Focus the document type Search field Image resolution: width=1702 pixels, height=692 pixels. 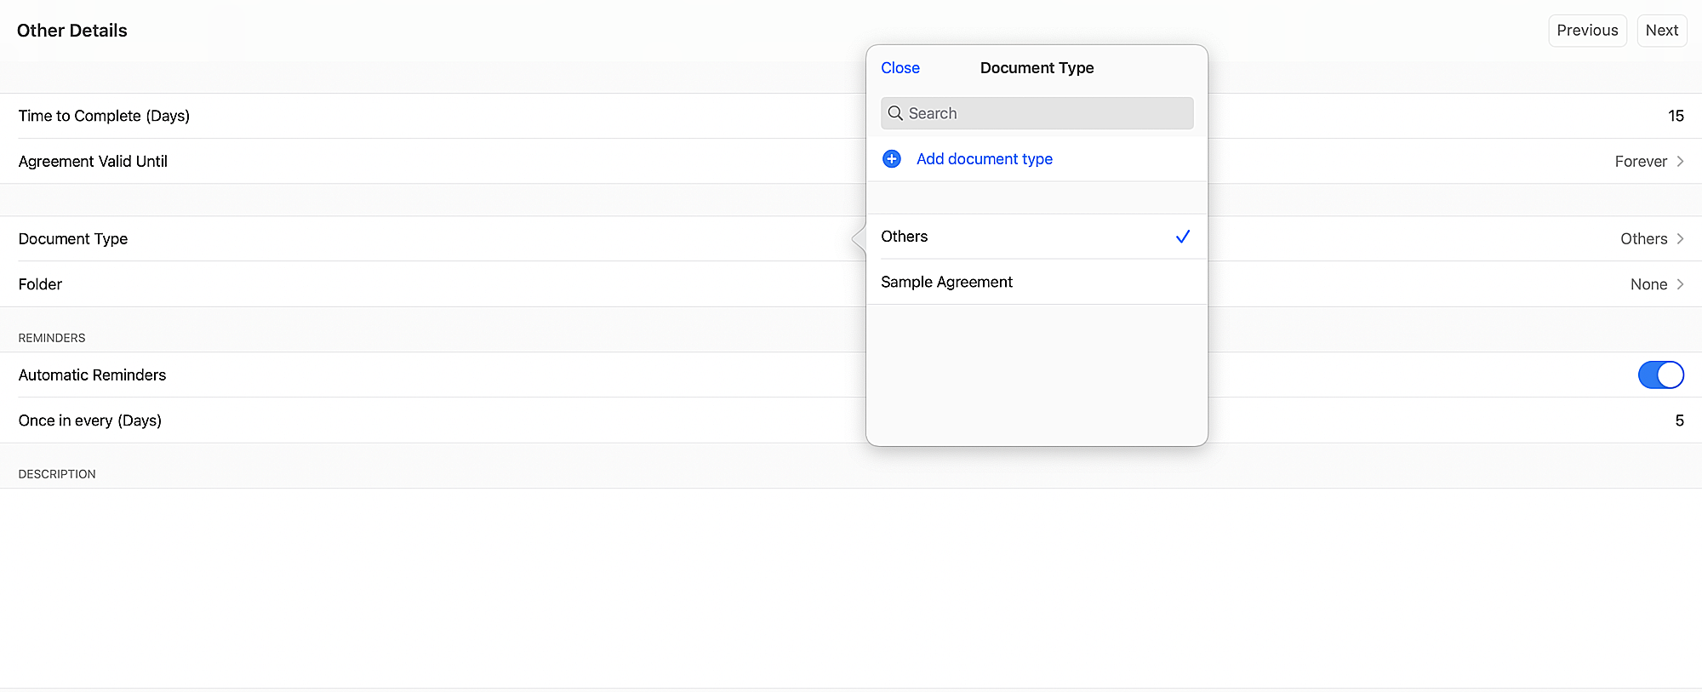pos(1047,113)
